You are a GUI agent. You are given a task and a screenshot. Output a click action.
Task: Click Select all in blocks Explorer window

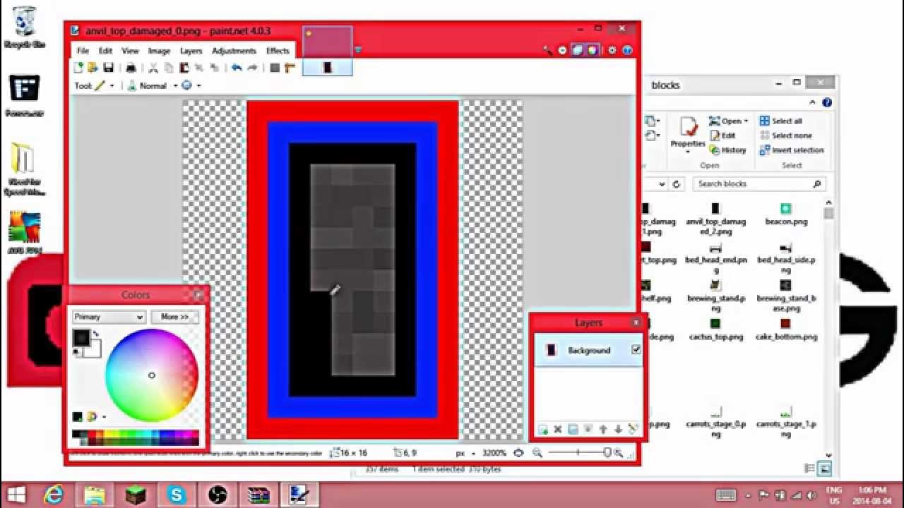click(781, 121)
